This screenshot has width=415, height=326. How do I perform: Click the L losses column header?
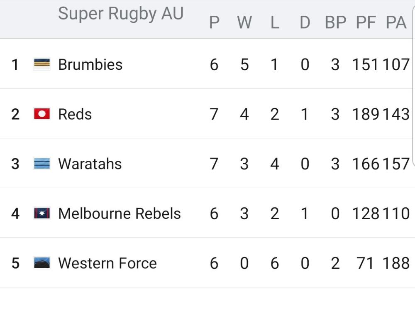[275, 22]
